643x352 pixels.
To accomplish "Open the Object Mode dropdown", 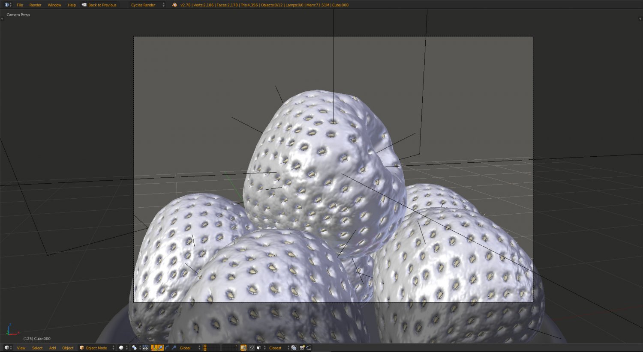I will (x=95, y=348).
